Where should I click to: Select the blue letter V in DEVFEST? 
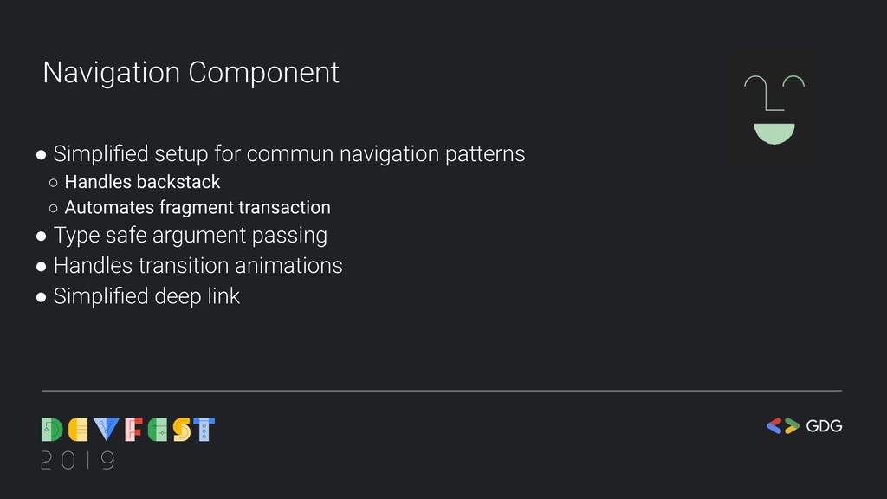(107, 430)
